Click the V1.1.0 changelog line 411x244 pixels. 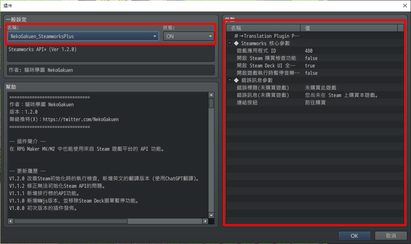[74, 201]
